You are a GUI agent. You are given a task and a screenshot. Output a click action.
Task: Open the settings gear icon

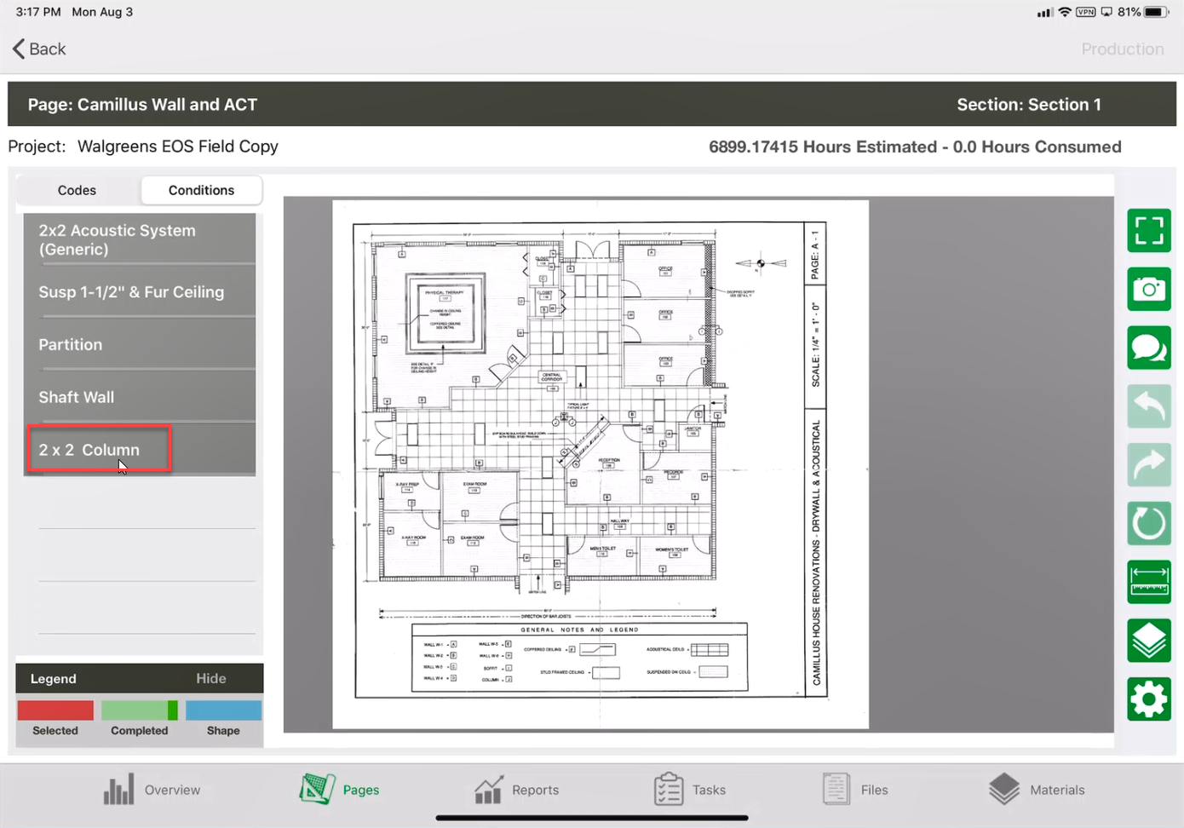(1148, 699)
